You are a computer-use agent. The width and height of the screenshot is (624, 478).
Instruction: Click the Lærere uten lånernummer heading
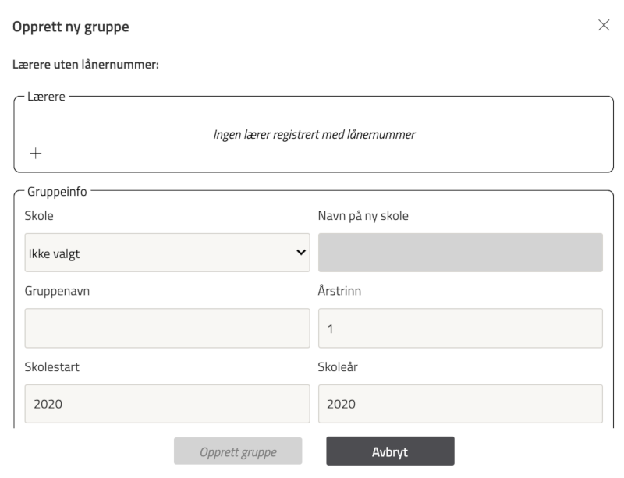tap(86, 65)
